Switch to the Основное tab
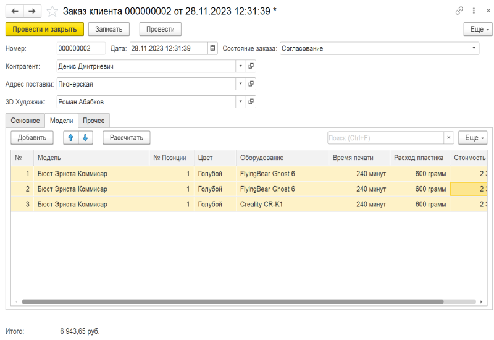This screenshot has height=340, width=494. [x=25, y=121]
